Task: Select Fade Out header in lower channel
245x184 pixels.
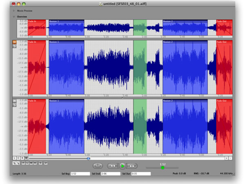Action: click(x=224, y=101)
